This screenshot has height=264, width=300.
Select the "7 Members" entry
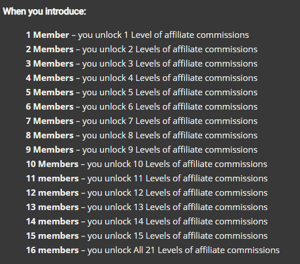pyautogui.click(x=141, y=121)
